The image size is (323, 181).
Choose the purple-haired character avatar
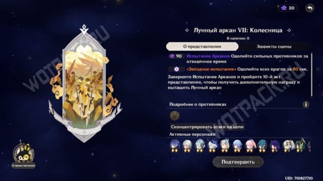click(275, 146)
